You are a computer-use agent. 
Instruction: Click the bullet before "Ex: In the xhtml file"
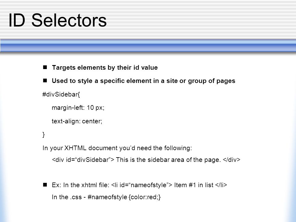(45, 185)
